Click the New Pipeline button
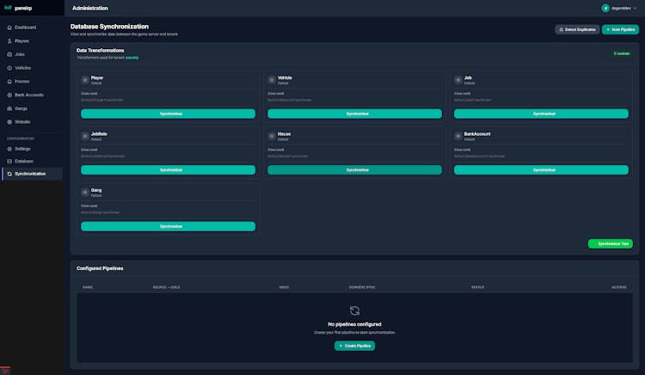 620,29
